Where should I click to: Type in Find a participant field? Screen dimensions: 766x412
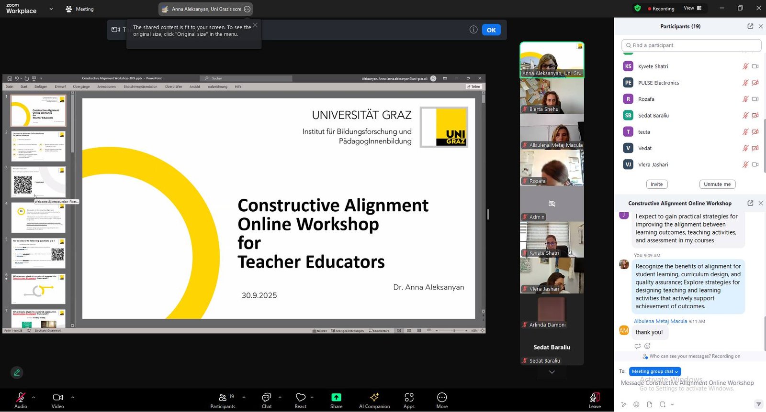(x=691, y=45)
